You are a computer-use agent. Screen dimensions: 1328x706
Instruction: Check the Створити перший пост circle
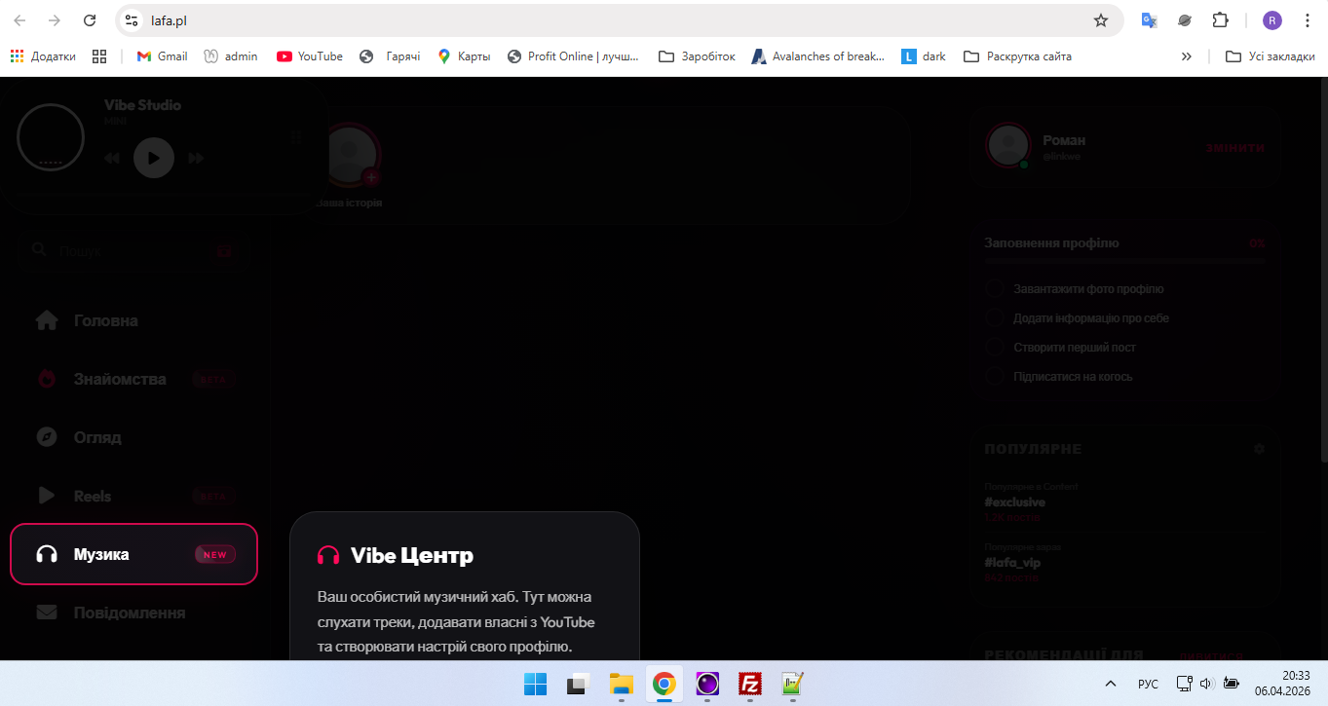tap(994, 348)
